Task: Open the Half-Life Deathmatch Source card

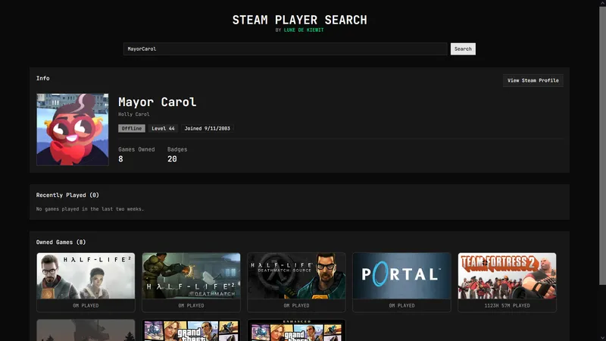Action: (296, 282)
